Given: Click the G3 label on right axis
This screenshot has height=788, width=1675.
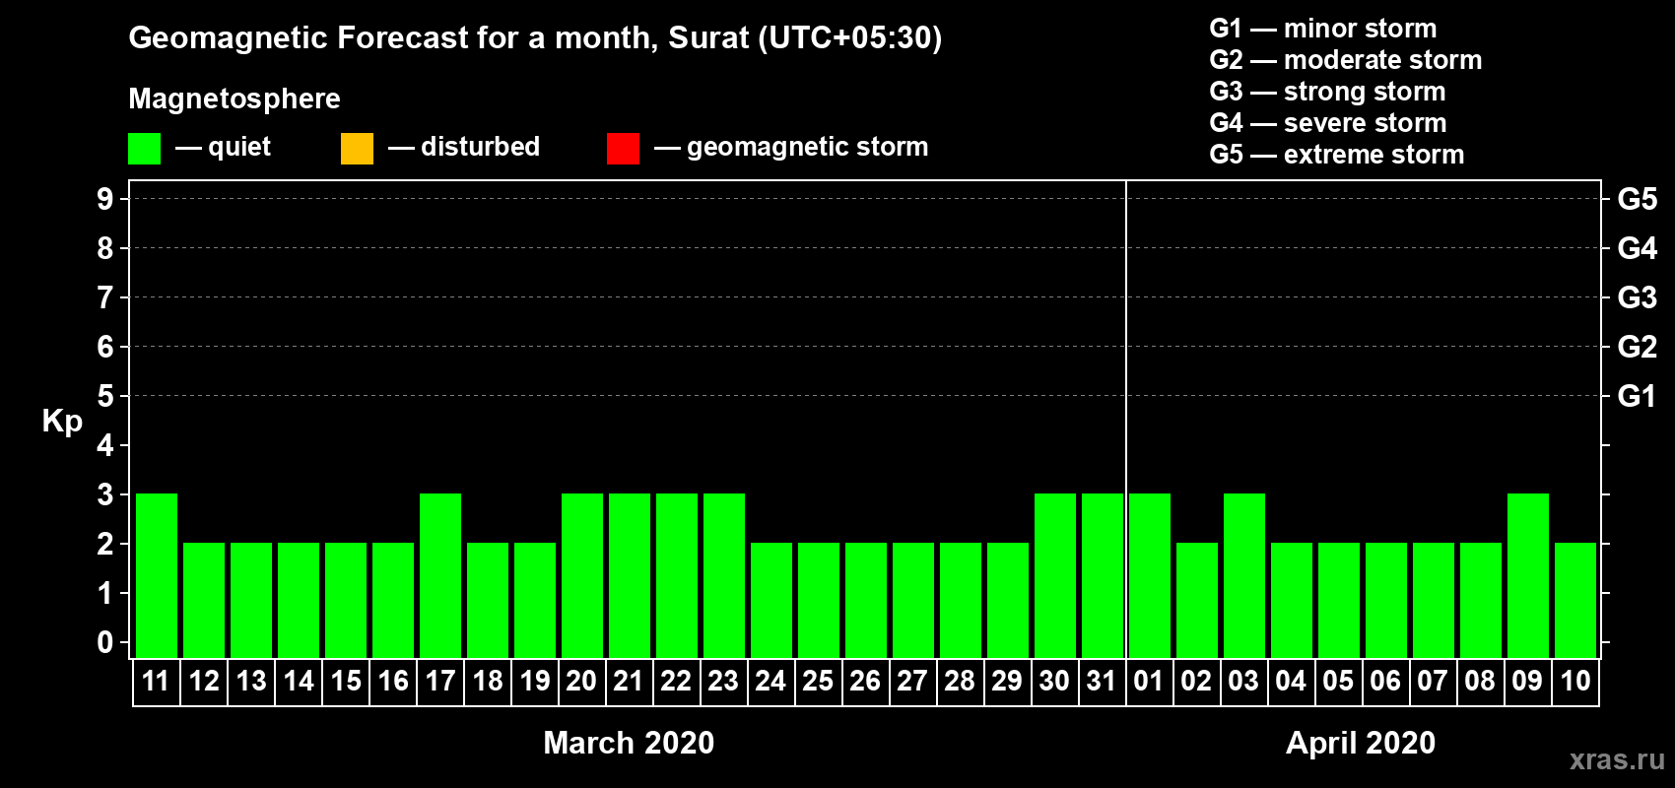Looking at the screenshot, I should (x=1637, y=297).
